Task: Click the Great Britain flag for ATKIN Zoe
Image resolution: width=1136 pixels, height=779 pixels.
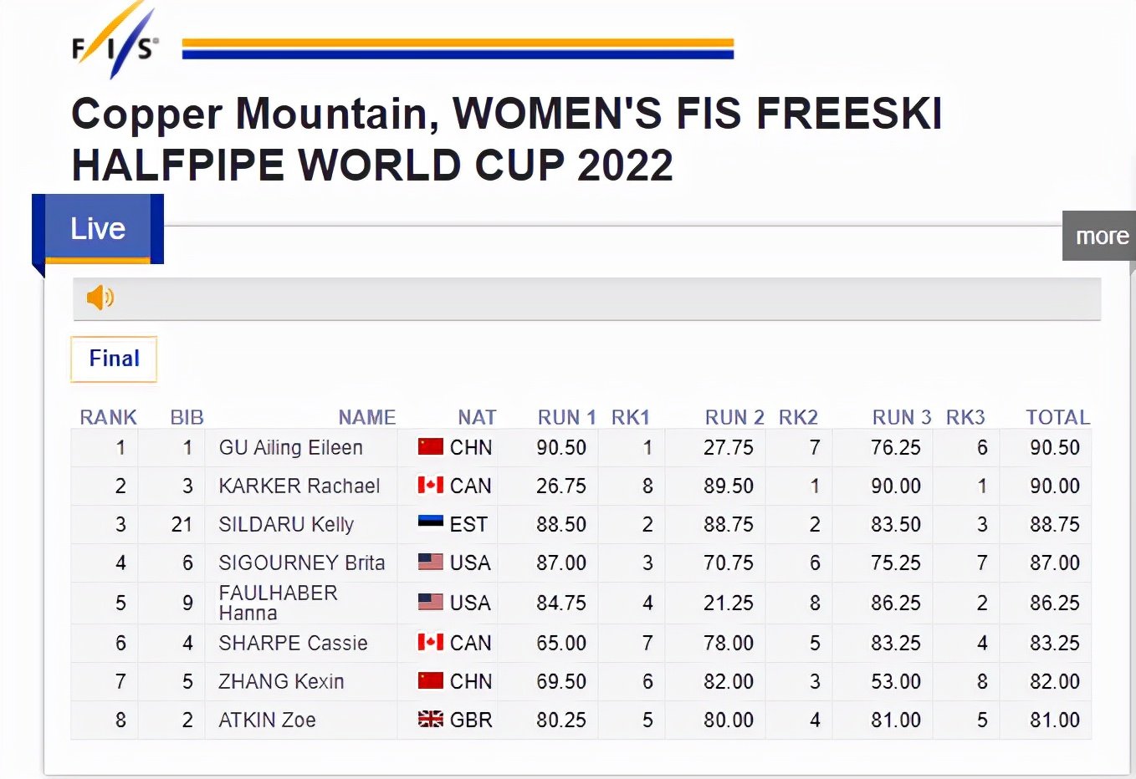Action: point(431,720)
